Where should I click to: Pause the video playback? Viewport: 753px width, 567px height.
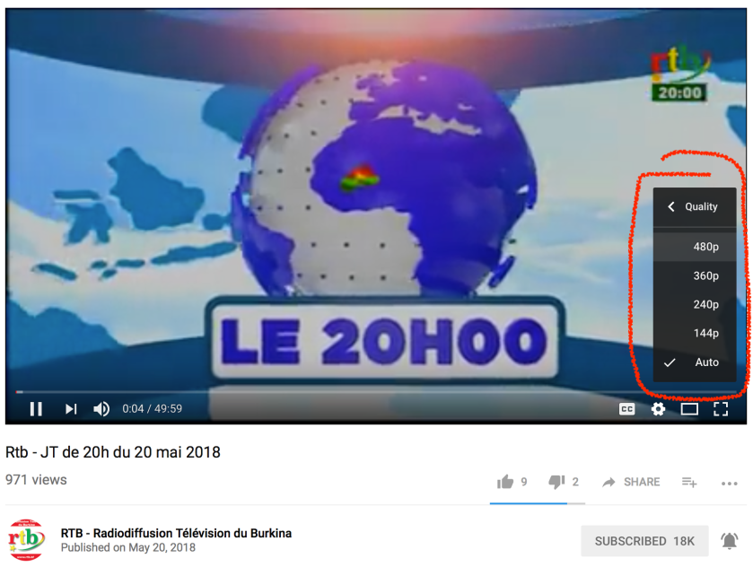(36, 408)
